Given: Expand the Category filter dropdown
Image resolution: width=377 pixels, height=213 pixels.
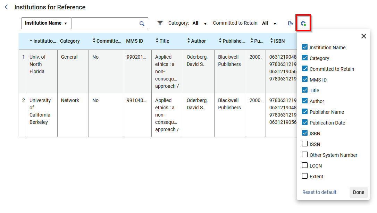Looking at the screenshot, I should [x=200, y=23].
